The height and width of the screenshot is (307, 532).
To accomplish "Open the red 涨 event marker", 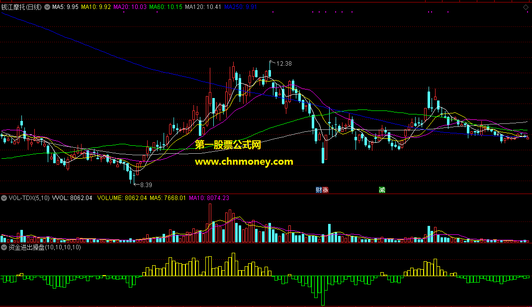I will pos(325,190).
